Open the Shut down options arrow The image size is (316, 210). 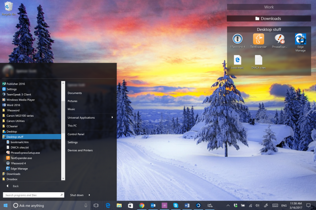89,195
